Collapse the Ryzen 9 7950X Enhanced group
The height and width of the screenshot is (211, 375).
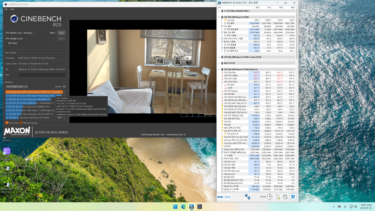pos(219,69)
